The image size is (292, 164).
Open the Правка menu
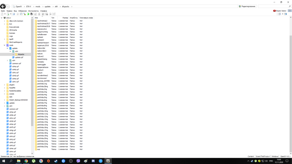point(9,11)
